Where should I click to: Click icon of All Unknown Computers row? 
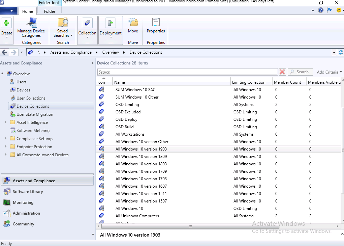[x=101, y=216]
